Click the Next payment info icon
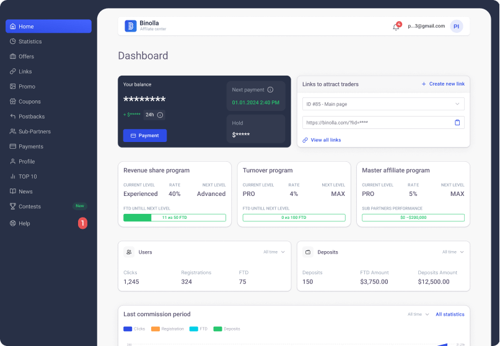The image size is (500, 346). click(270, 90)
